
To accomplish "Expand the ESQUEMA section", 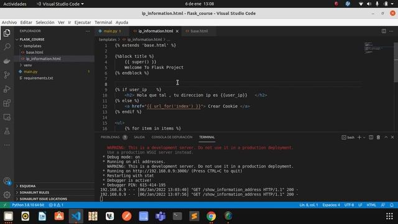I will point(54,186).
